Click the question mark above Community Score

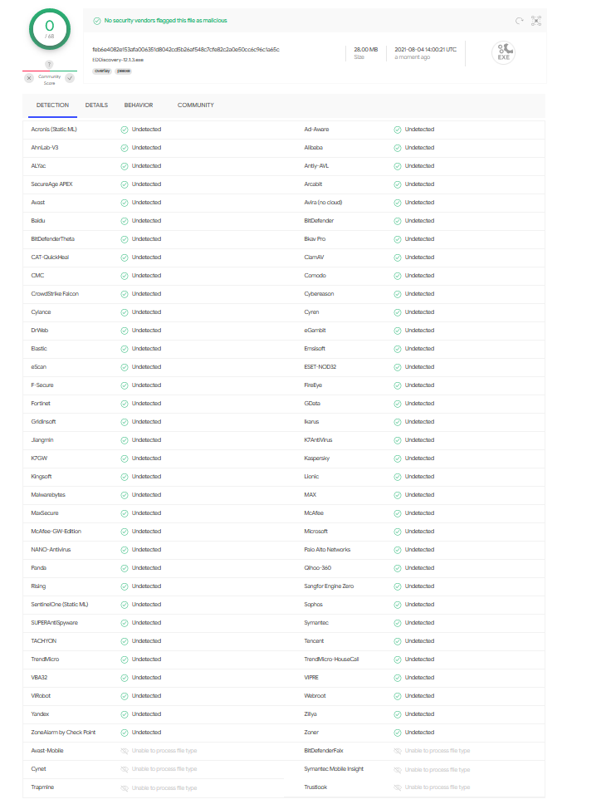[50, 63]
